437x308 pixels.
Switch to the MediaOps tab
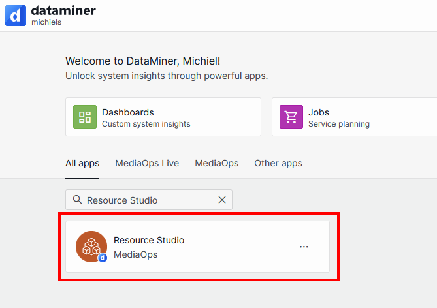coord(217,163)
